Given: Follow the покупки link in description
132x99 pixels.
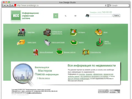Looking at the screenshot, I should tap(82, 74).
